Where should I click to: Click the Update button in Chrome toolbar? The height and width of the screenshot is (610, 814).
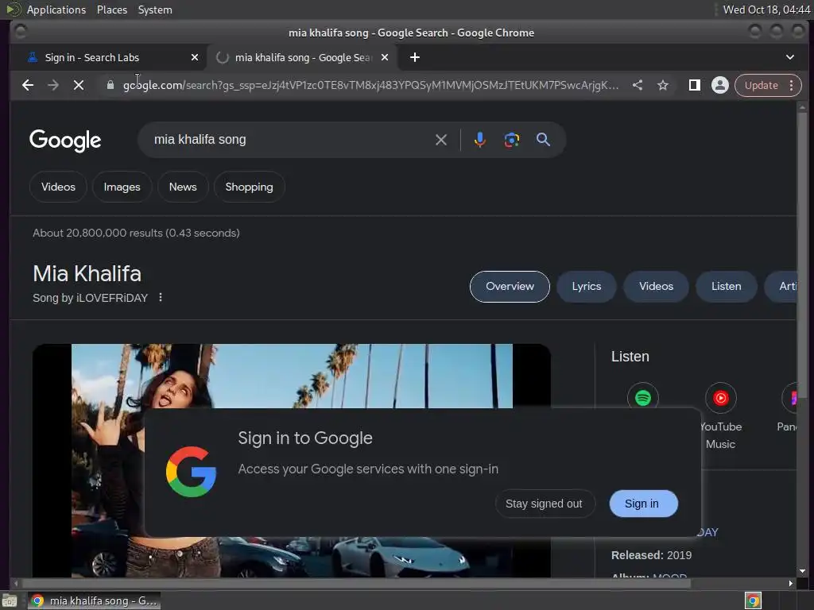(x=761, y=85)
